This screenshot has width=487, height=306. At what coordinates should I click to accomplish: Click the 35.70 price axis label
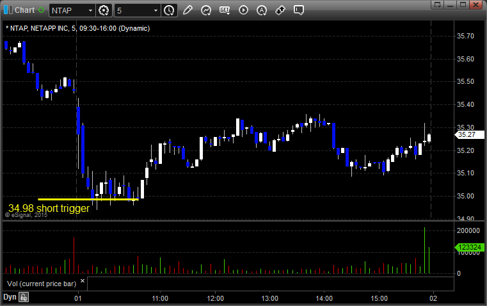(x=465, y=36)
